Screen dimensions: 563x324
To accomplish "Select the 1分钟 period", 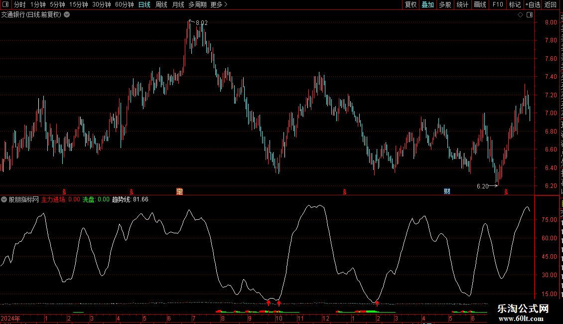I will point(38,4).
